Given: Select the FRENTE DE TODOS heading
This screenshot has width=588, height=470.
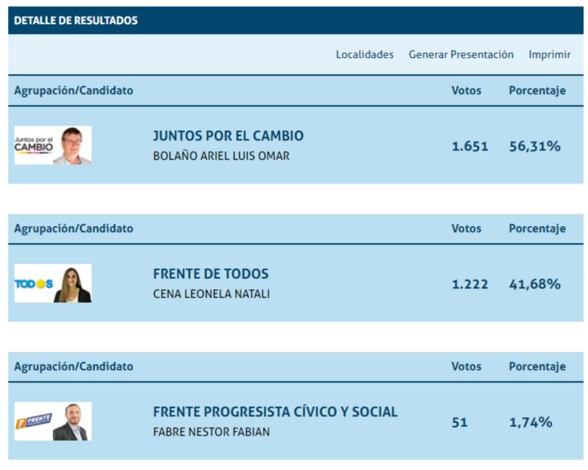Looking at the screenshot, I should [211, 274].
